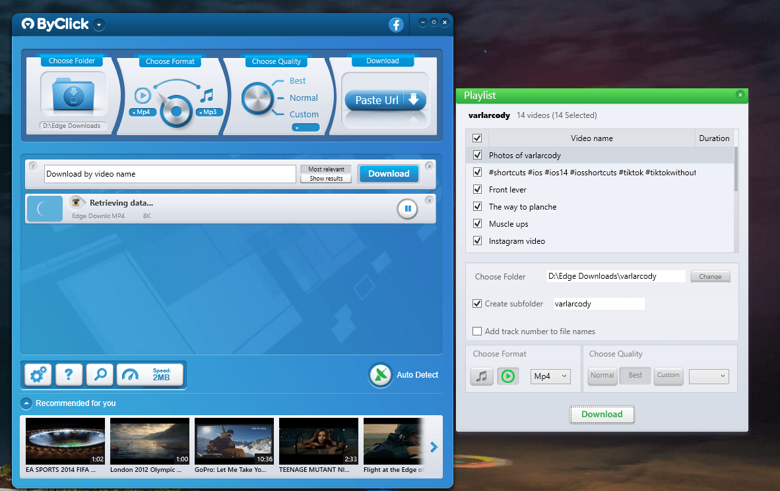Click the Paste Url button
780x491 pixels.
coord(385,100)
